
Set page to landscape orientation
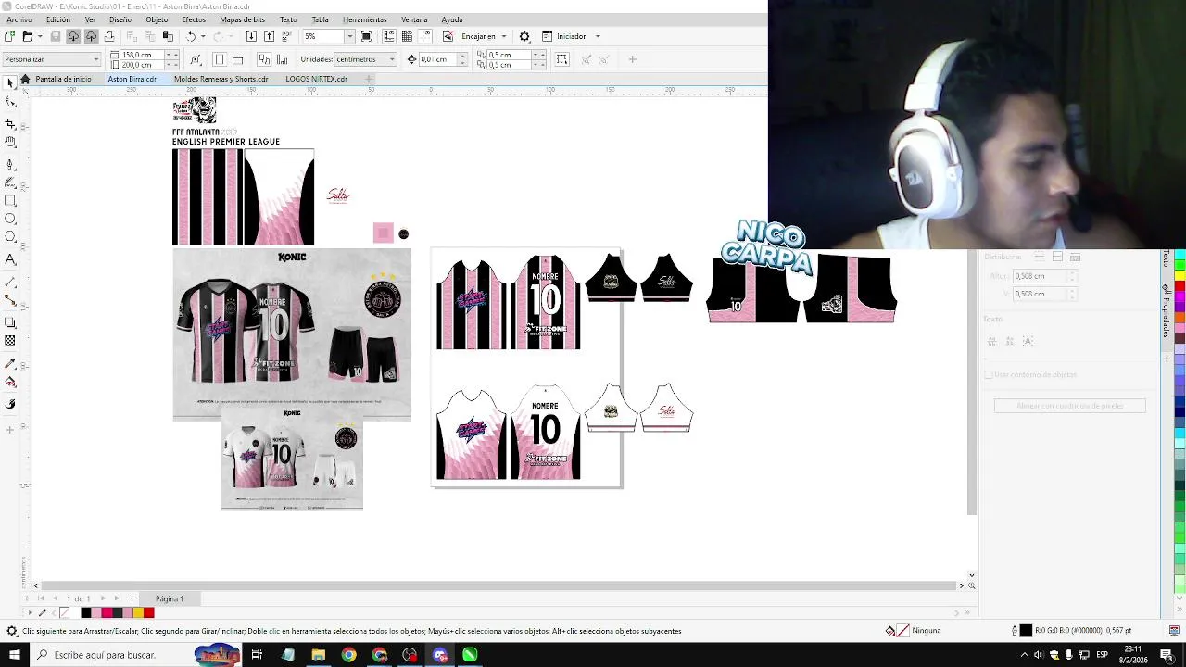click(x=237, y=59)
